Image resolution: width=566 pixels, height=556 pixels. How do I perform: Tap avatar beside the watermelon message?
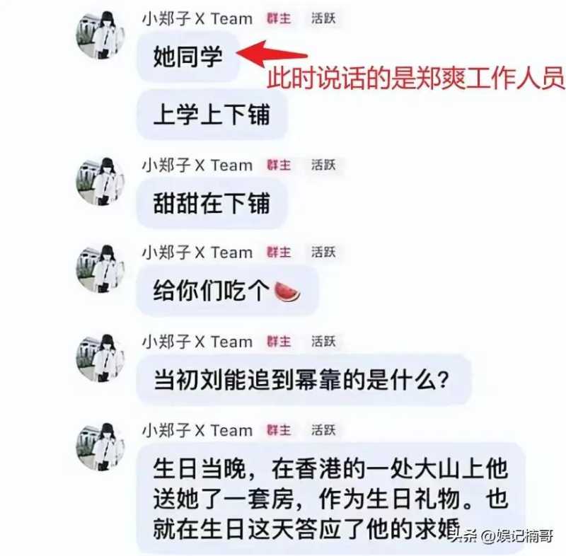tap(100, 270)
